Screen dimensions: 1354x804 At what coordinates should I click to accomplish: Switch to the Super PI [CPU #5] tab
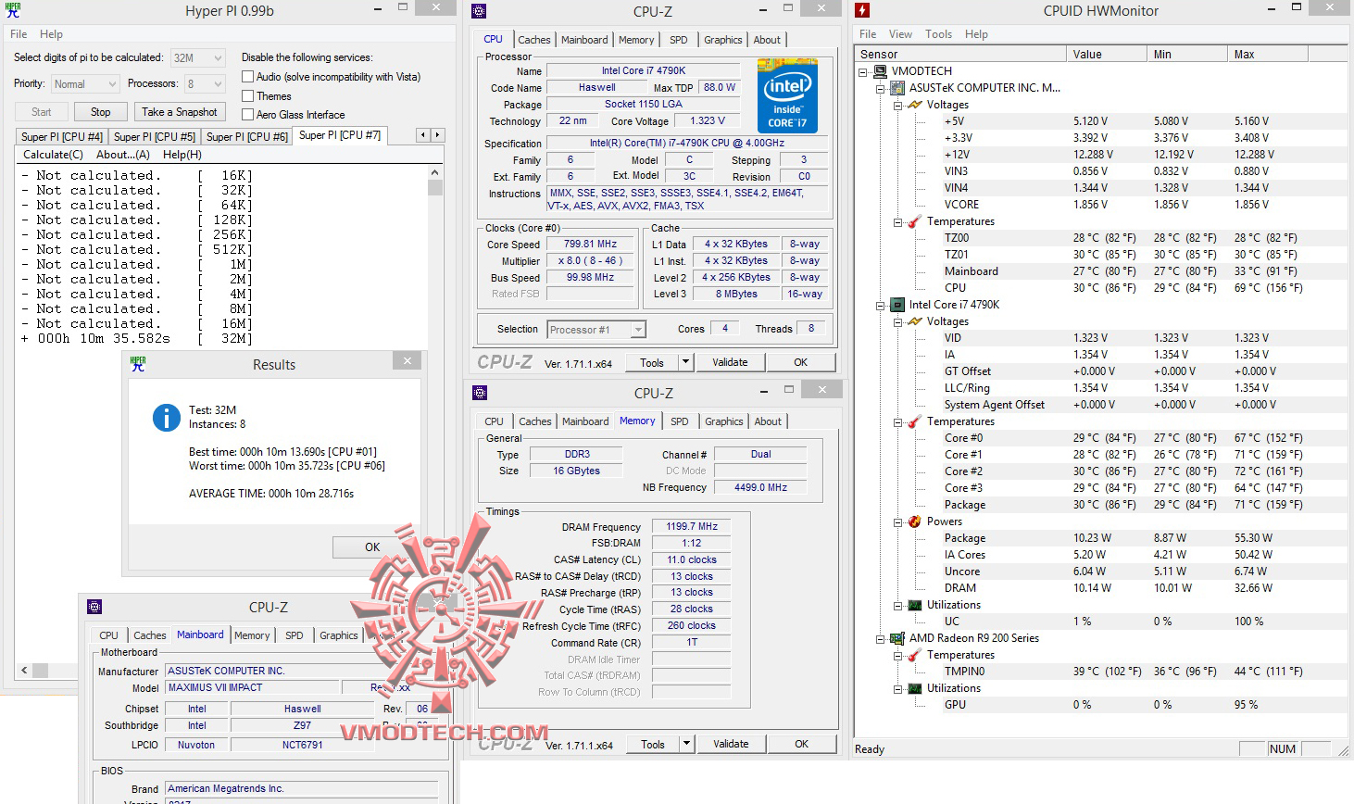point(155,136)
